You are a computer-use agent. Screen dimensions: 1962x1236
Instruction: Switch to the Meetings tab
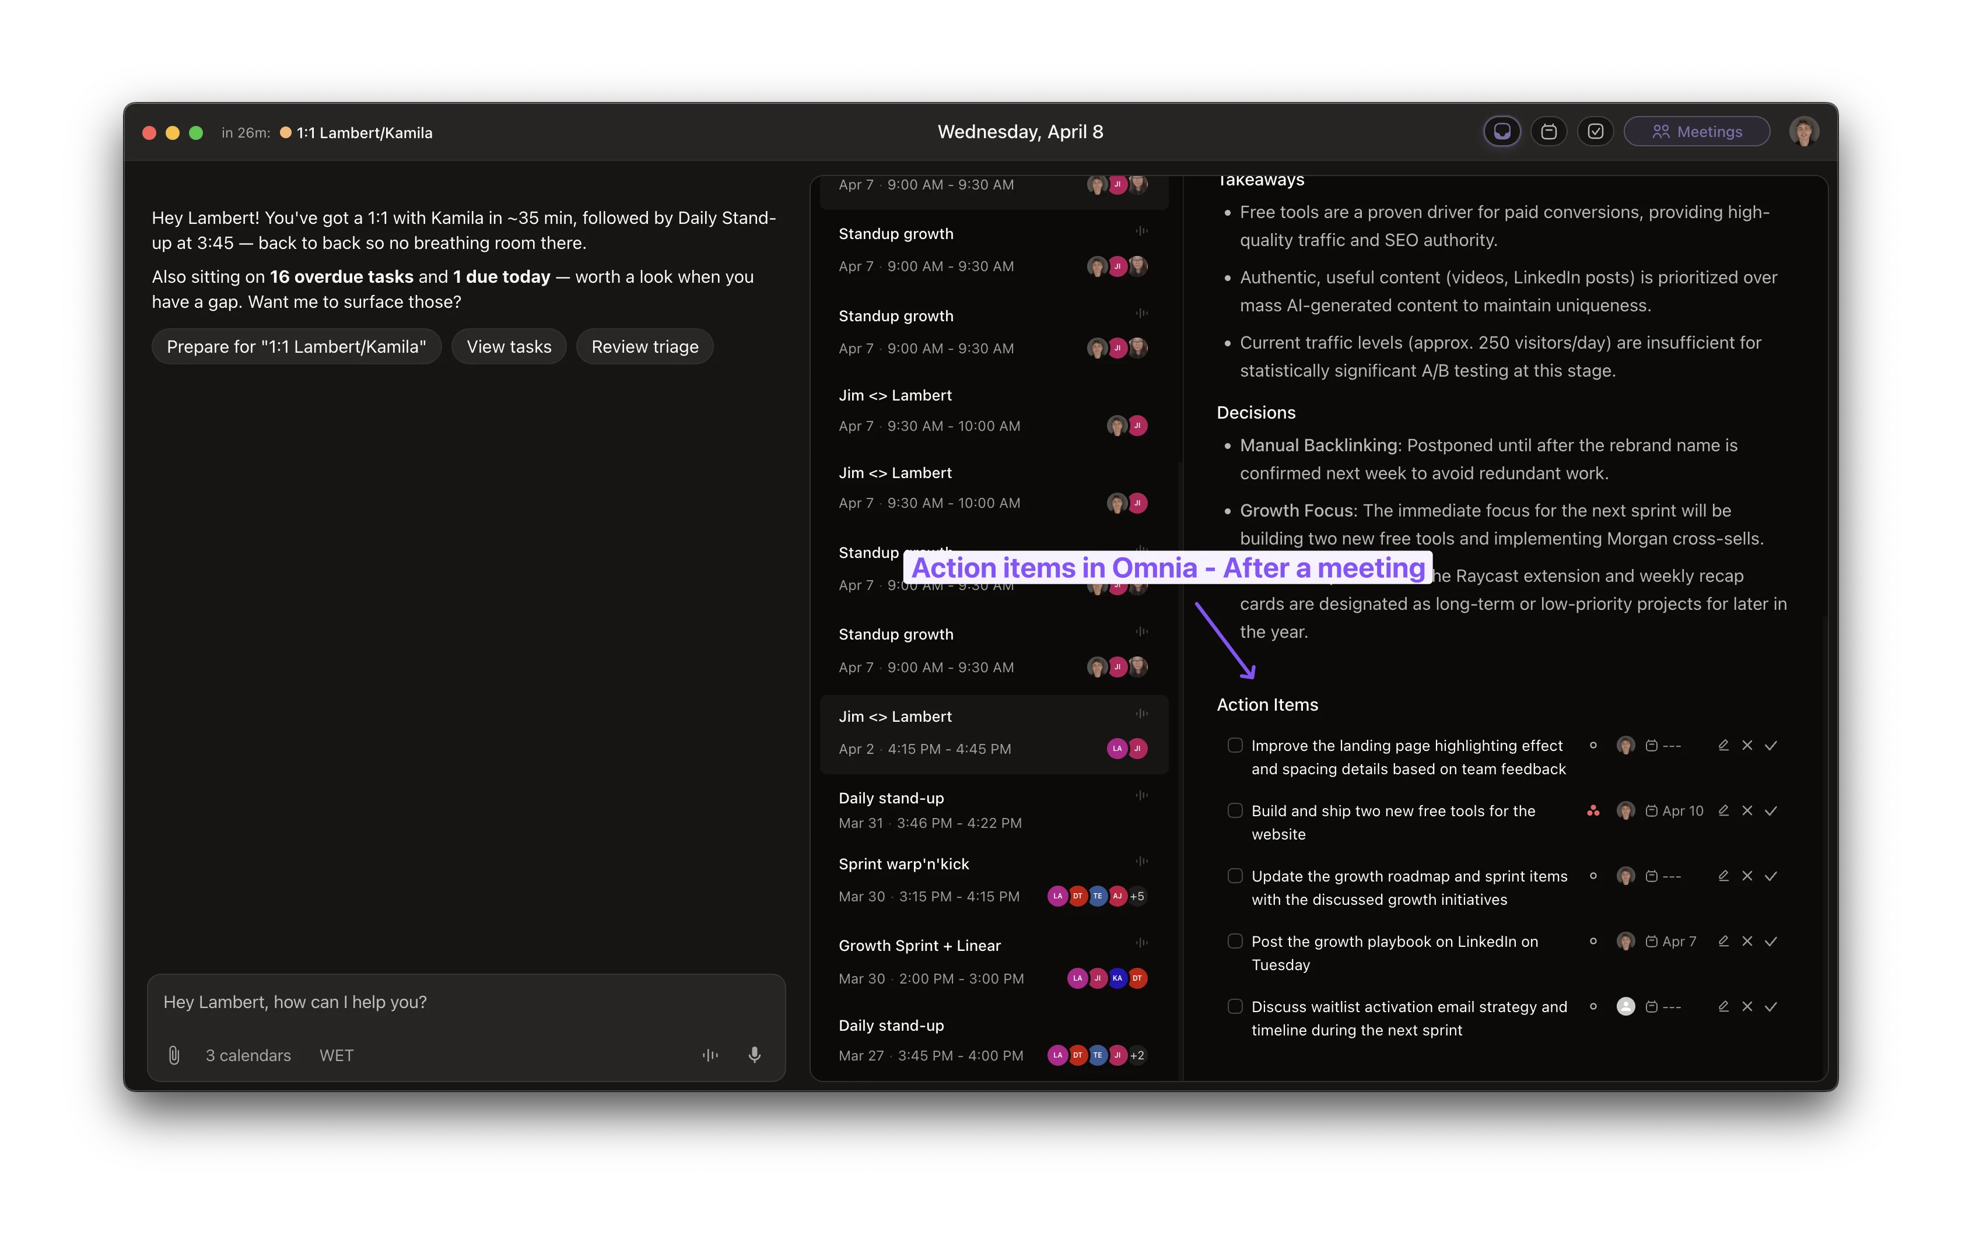tap(1697, 132)
